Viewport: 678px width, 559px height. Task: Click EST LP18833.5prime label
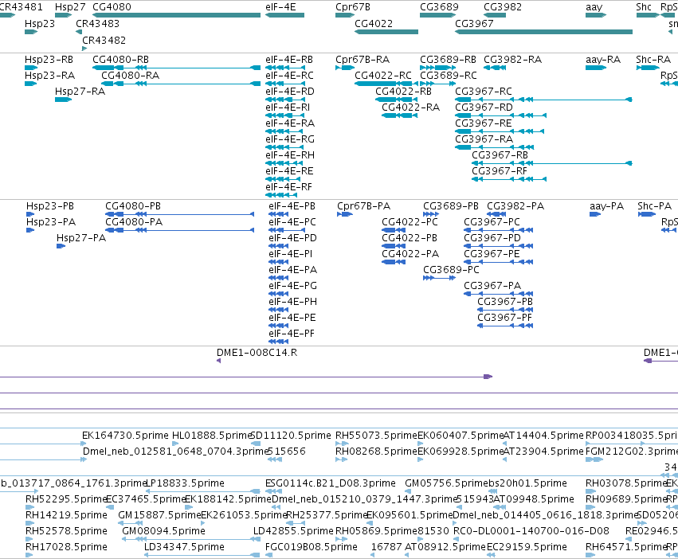[x=185, y=483]
